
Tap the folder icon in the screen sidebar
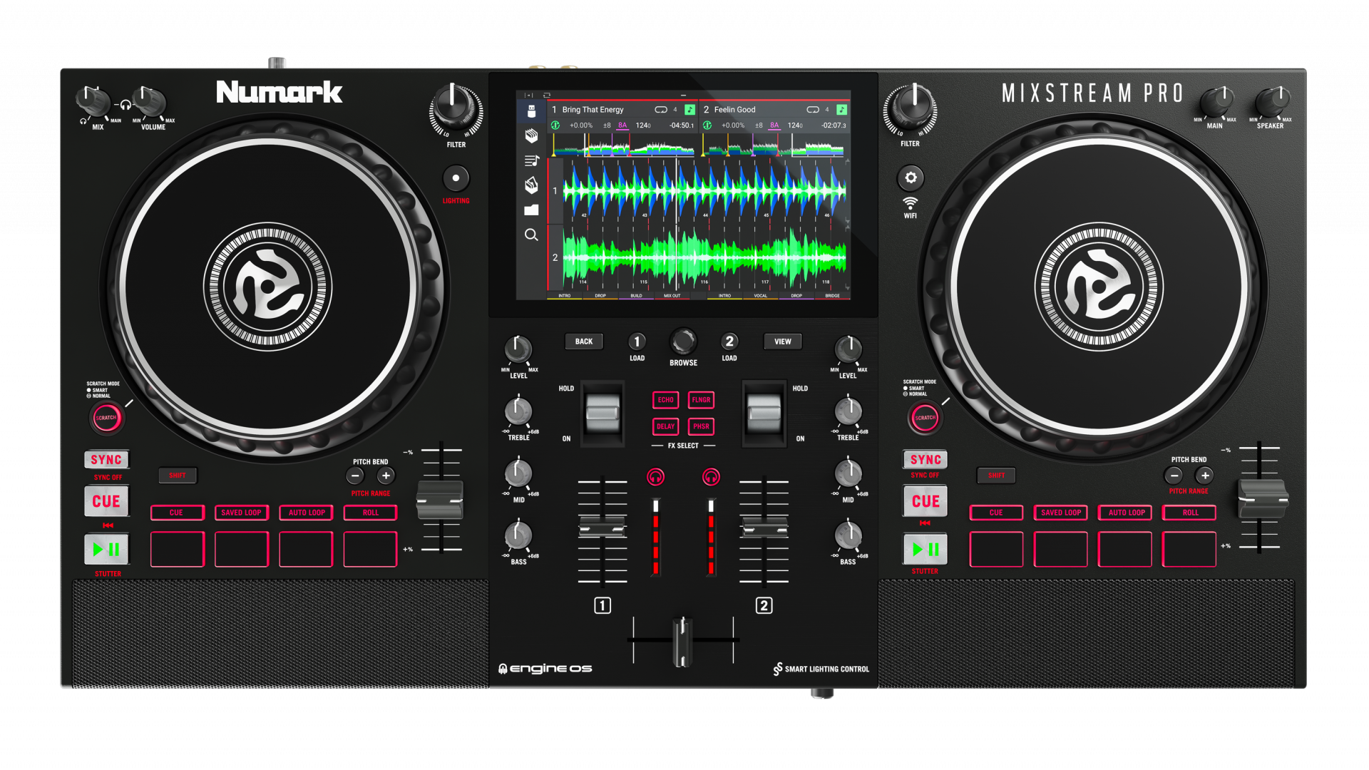531,210
